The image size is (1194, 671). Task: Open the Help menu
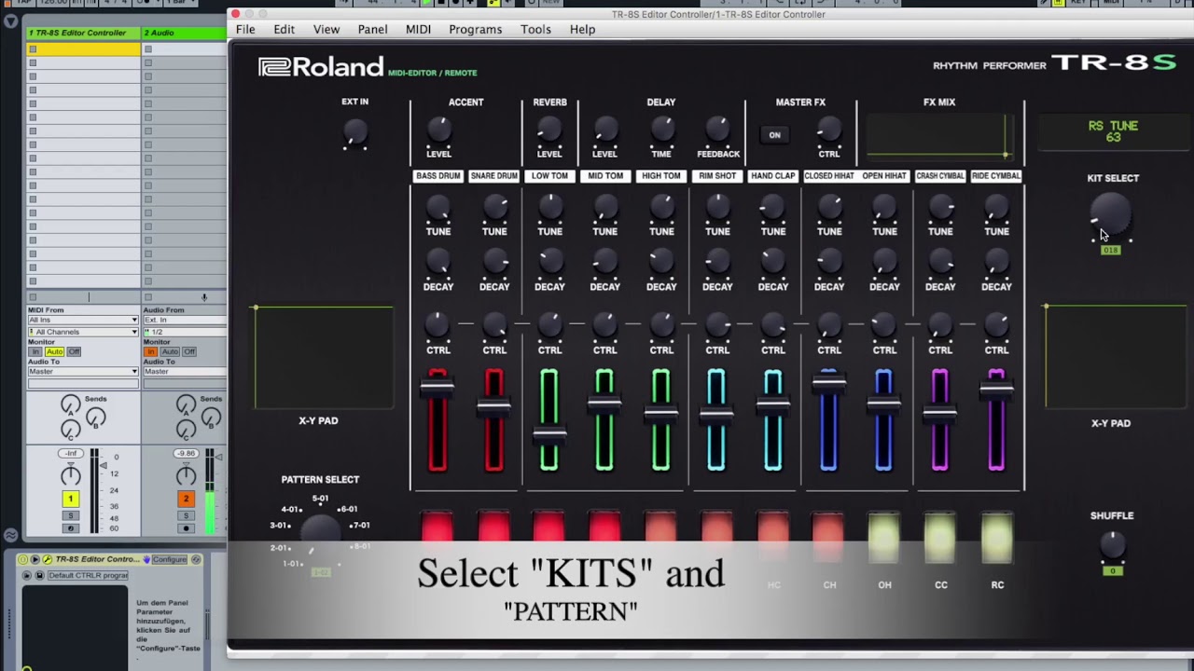(582, 29)
